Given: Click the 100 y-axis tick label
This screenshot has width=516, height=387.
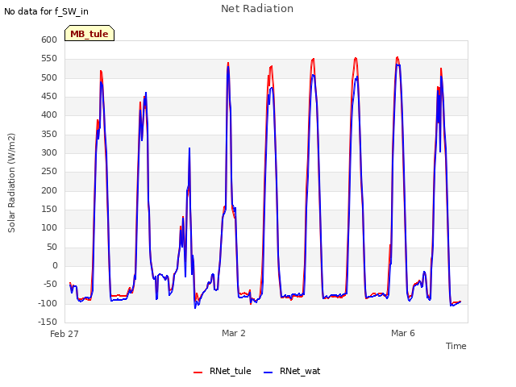Looking at the screenshot, I should point(49,227).
